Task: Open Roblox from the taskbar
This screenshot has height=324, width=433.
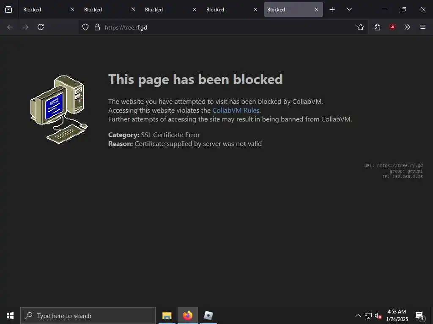Action: coord(208,316)
